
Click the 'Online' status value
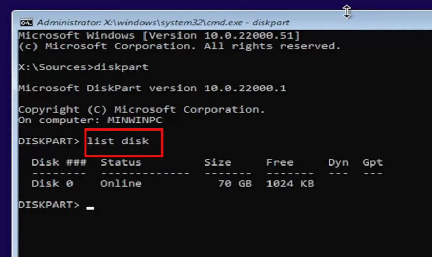[x=121, y=183]
